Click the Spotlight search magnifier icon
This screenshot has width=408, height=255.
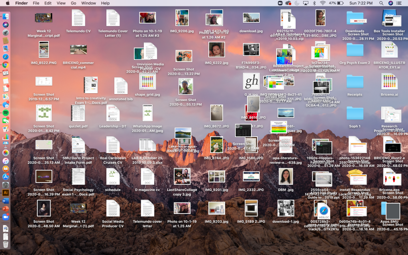381,3
